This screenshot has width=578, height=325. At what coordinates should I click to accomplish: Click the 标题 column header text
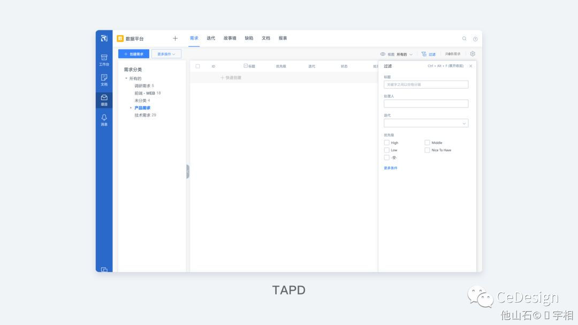(252, 66)
